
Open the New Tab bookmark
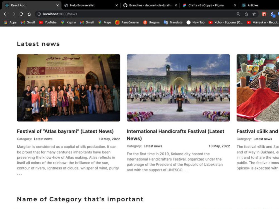click(x=196, y=22)
